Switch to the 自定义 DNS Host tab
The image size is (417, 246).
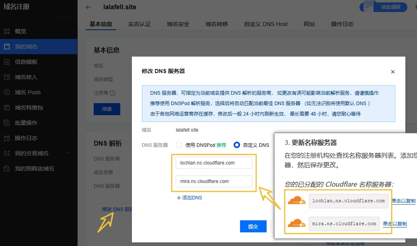point(265,24)
